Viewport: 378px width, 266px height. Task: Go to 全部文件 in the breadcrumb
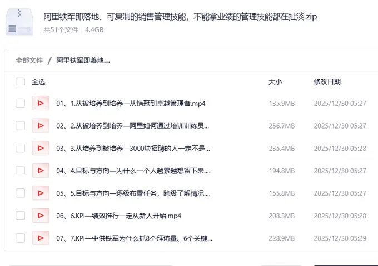coord(29,60)
